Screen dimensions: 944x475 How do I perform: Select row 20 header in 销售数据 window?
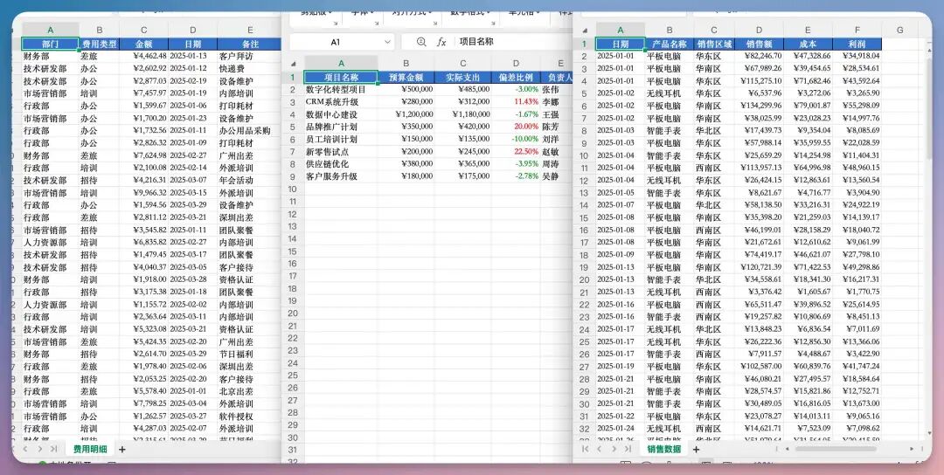[584, 279]
